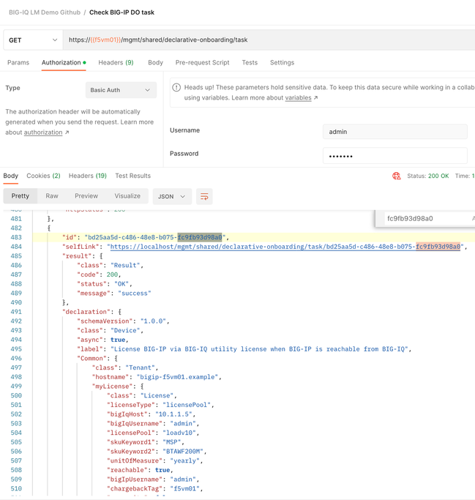The image size is (475, 500).
Task: Expand the Basic Auth type dropdown
Action: coord(121,90)
